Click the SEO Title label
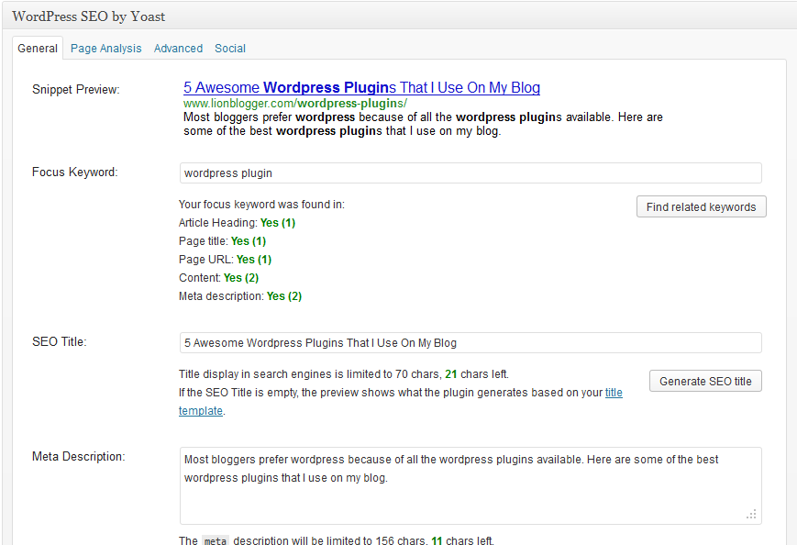The height and width of the screenshot is (545, 797). click(59, 342)
